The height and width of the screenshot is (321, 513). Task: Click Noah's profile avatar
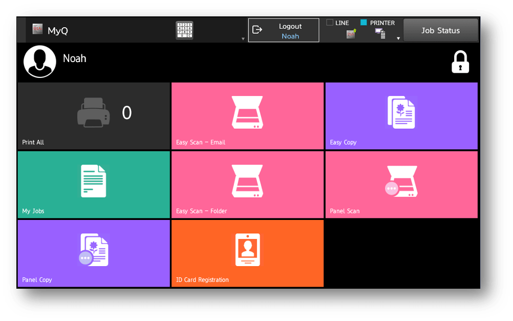[x=40, y=62]
